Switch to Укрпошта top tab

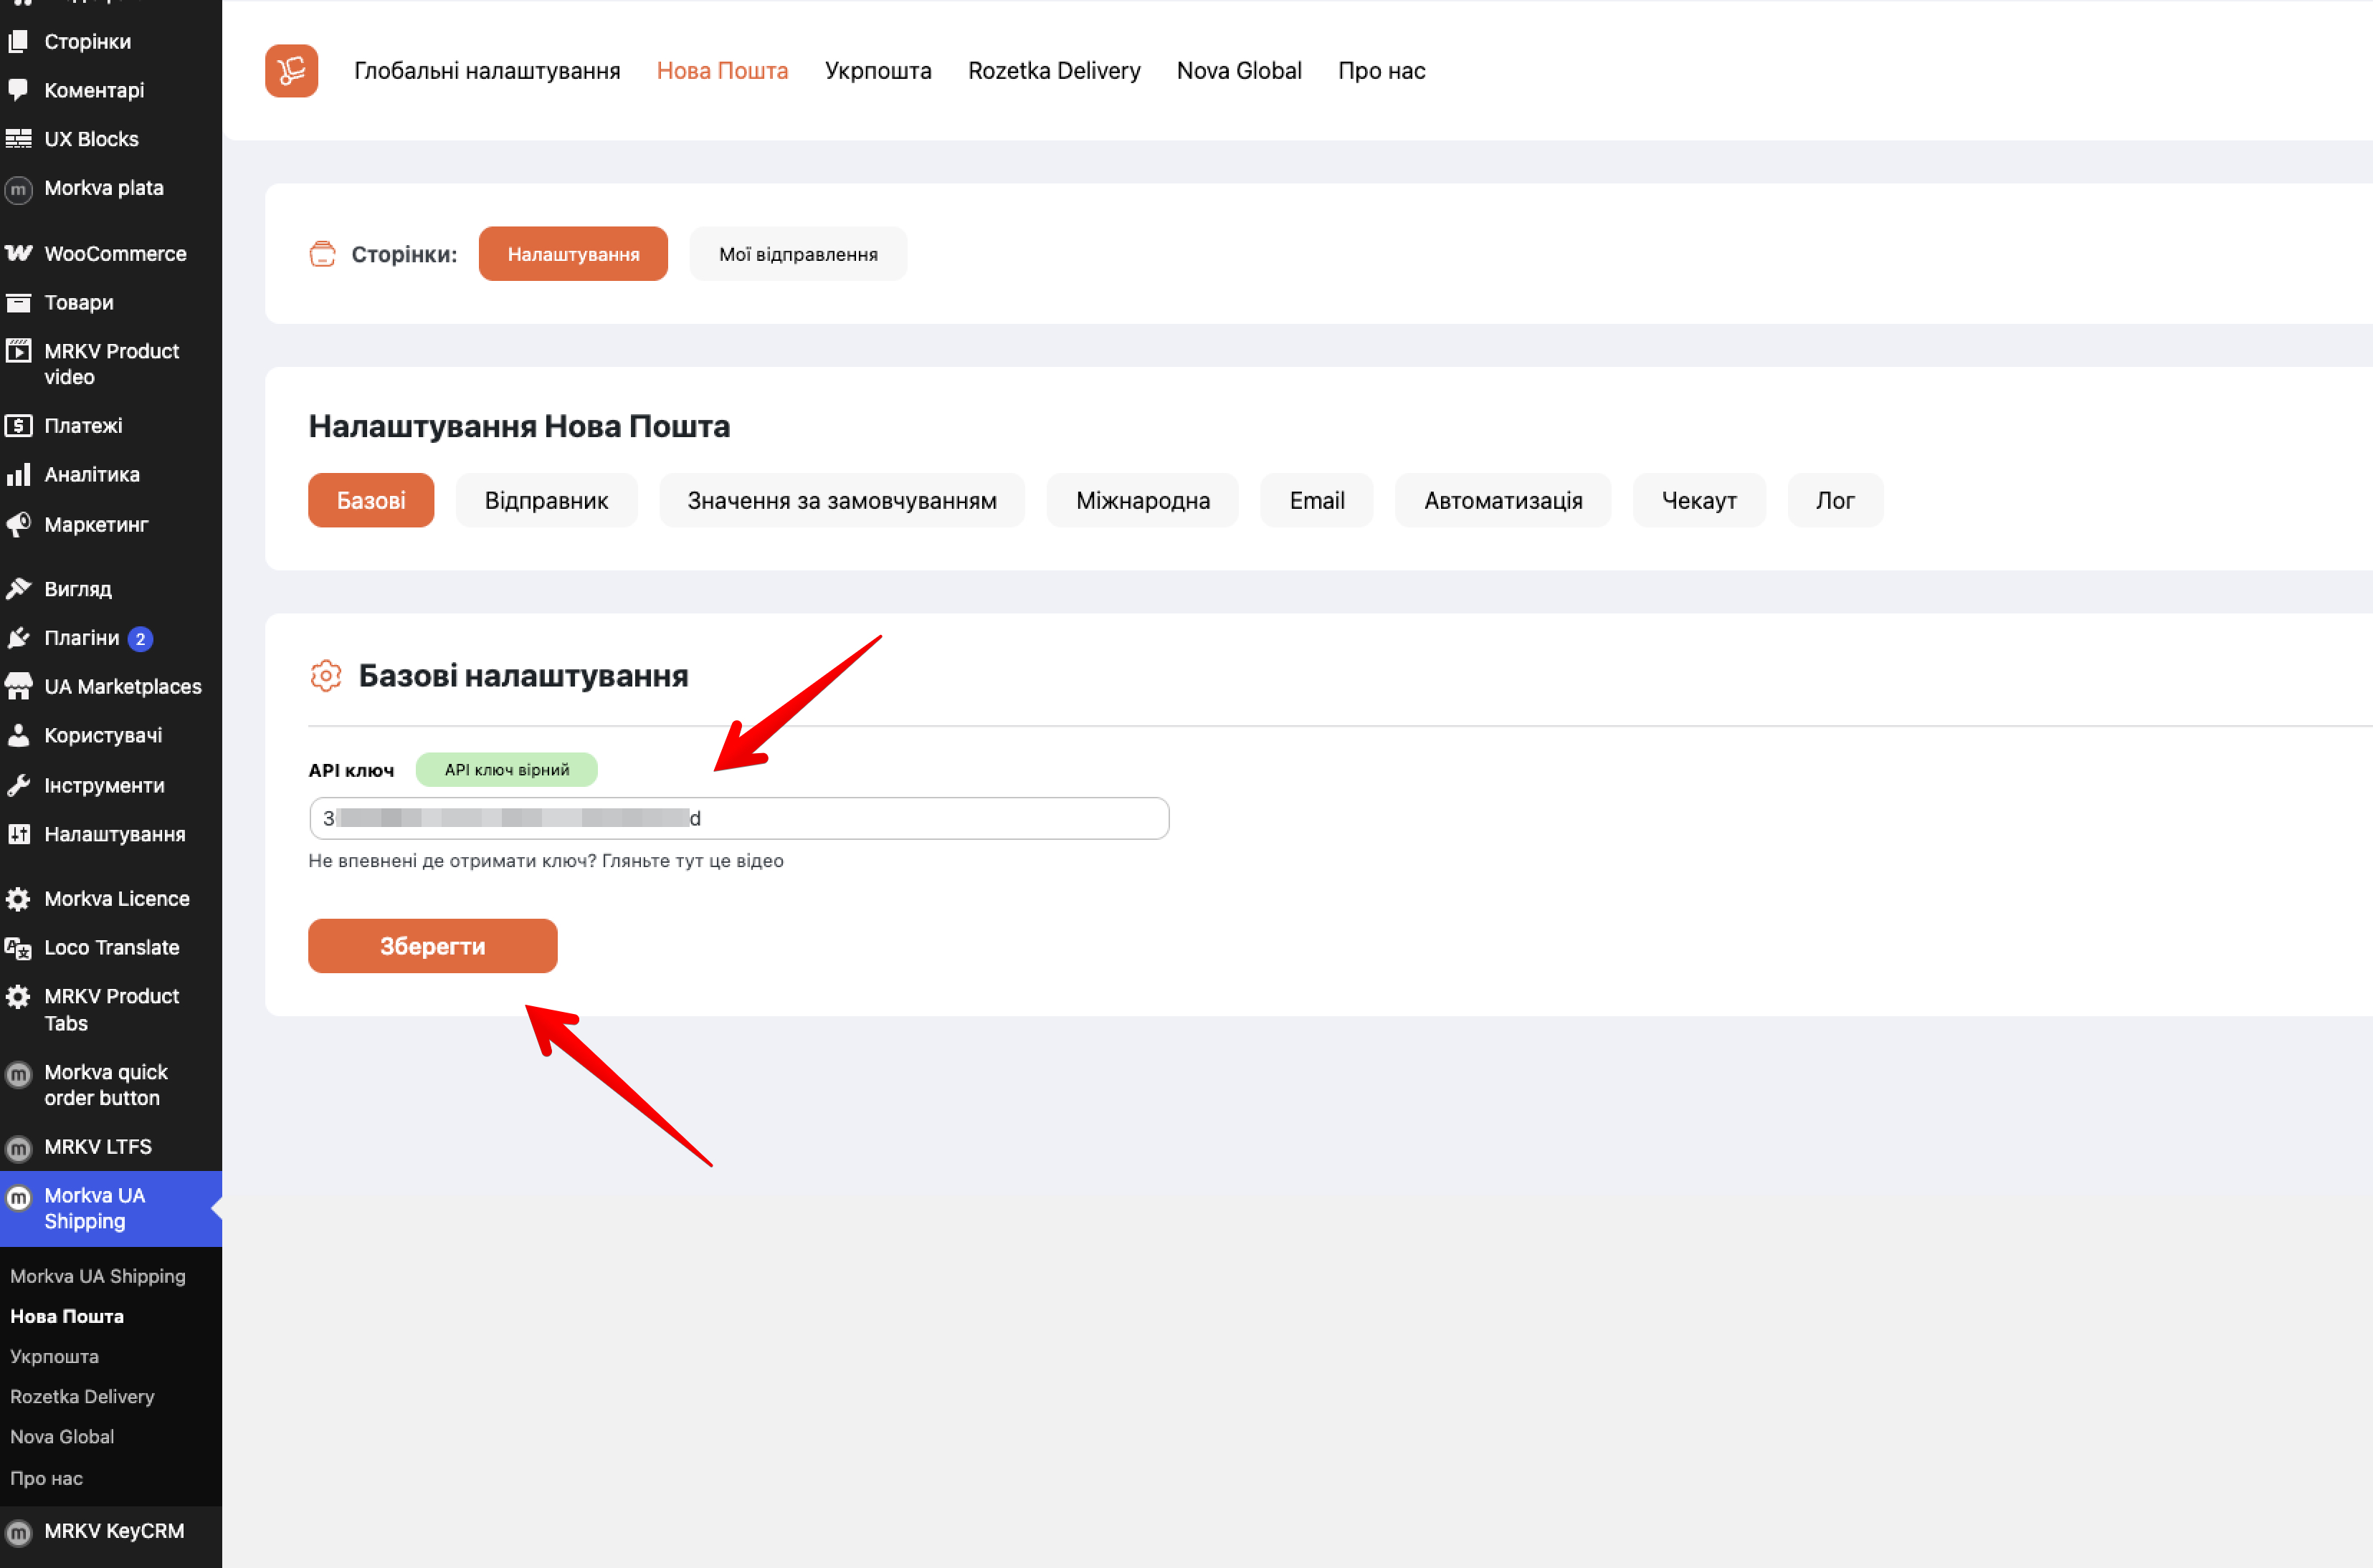(x=878, y=71)
